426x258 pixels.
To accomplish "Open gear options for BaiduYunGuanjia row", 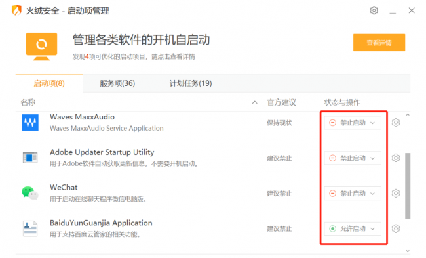I will pyautogui.click(x=396, y=228).
